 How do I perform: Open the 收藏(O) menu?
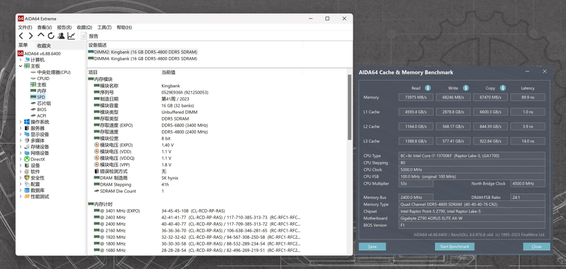pyautogui.click(x=84, y=27)
